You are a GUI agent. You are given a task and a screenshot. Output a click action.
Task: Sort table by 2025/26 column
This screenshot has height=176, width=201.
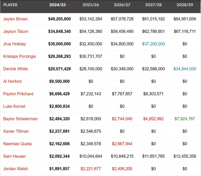click(x=91, y=5)
